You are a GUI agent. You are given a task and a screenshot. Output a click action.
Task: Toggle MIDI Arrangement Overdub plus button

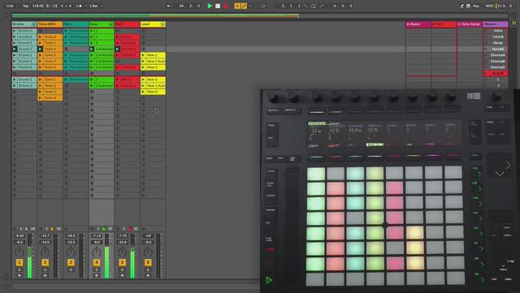point(237,6)
